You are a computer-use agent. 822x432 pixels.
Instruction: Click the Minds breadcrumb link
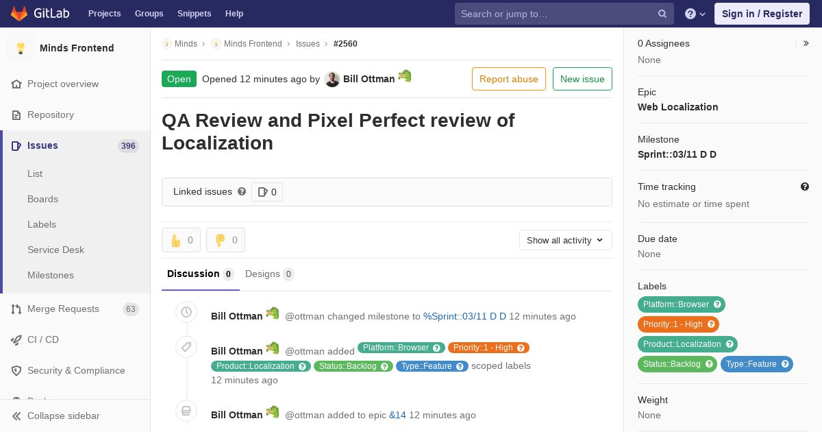(x=186, y=44)
